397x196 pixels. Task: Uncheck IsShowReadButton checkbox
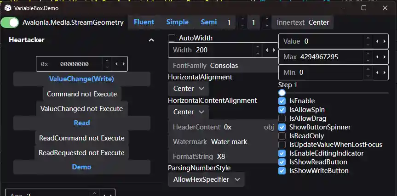pyautogui.click(x=282, y=162)
